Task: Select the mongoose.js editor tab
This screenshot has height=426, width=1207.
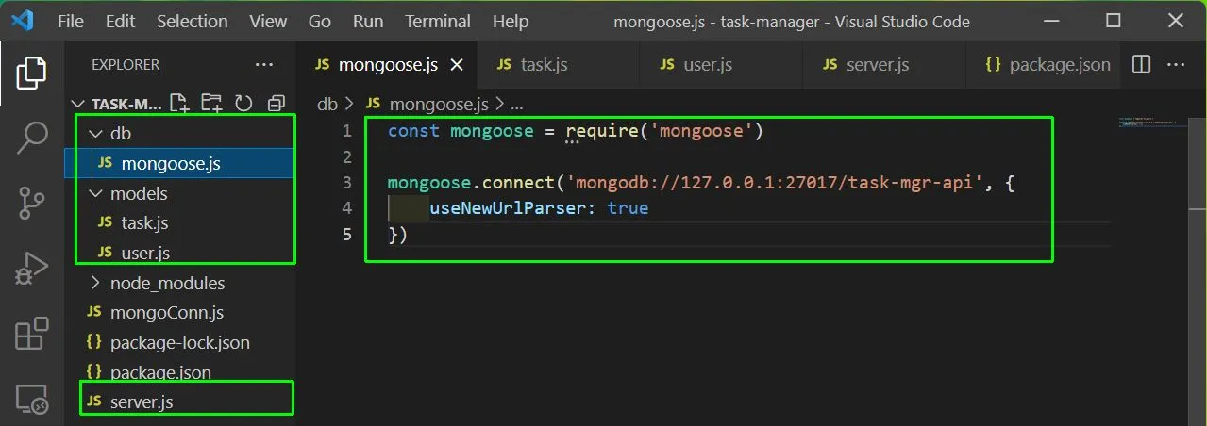Action: [389, 65]
